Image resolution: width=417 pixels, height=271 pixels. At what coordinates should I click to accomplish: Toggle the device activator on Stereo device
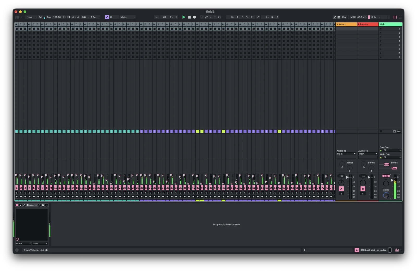point(17,205)
